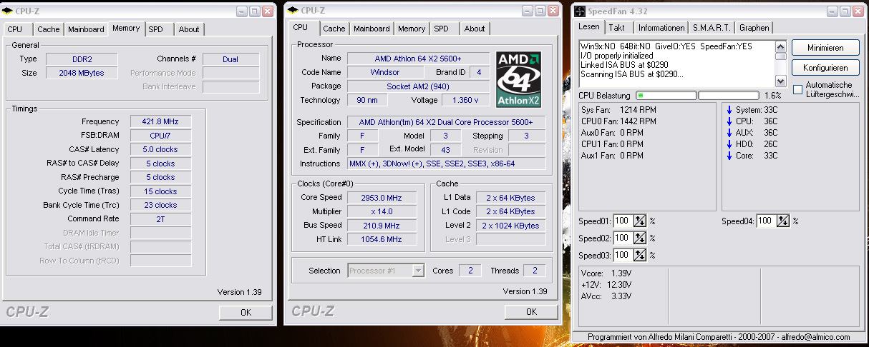Click the Processor CPU-Z window title icon

point(293,10)
